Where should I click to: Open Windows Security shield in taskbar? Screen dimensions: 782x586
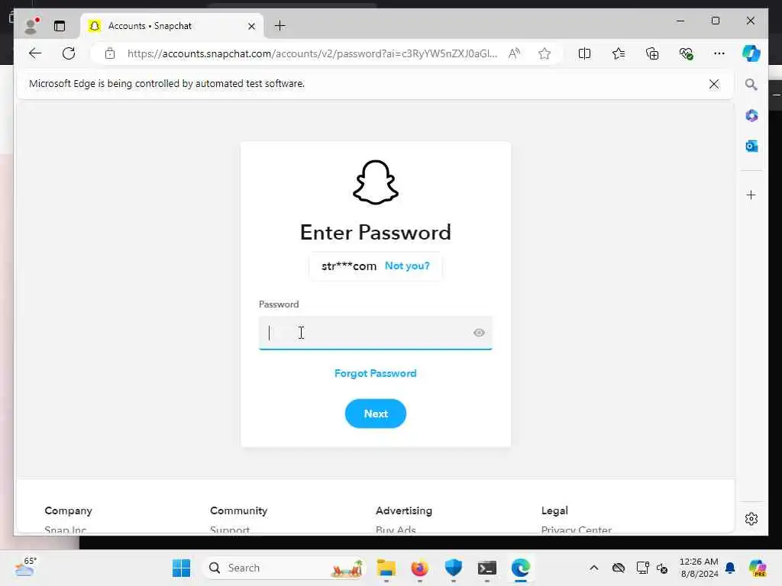454,568
